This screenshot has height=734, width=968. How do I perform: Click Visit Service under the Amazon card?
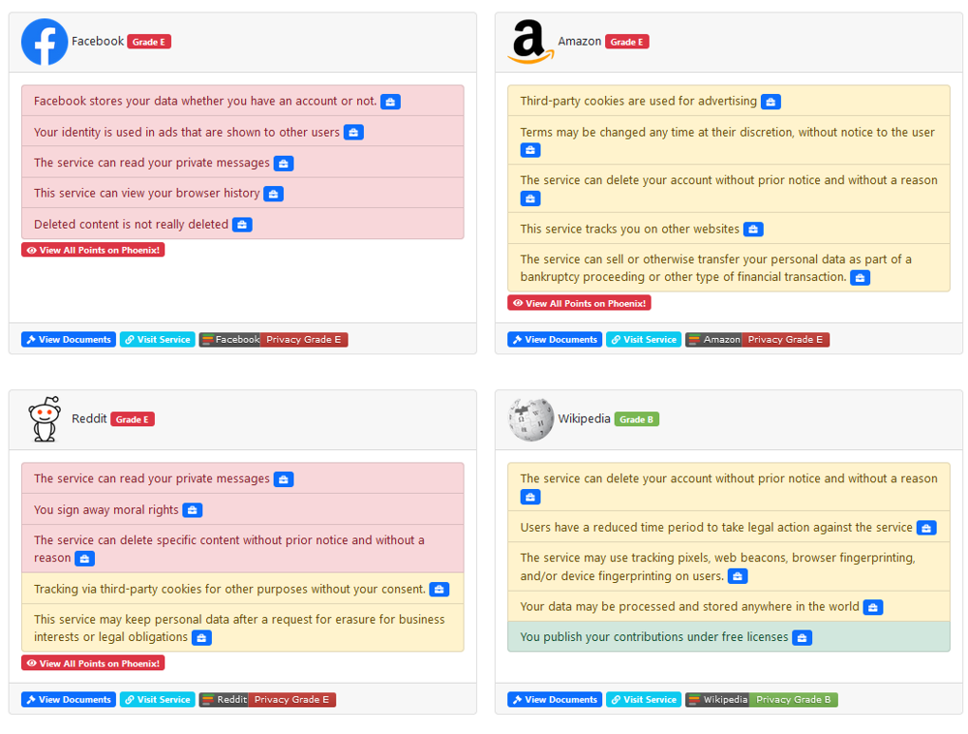click(644, 340)
